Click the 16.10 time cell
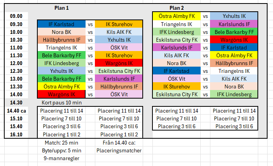 tap(16, 134)
